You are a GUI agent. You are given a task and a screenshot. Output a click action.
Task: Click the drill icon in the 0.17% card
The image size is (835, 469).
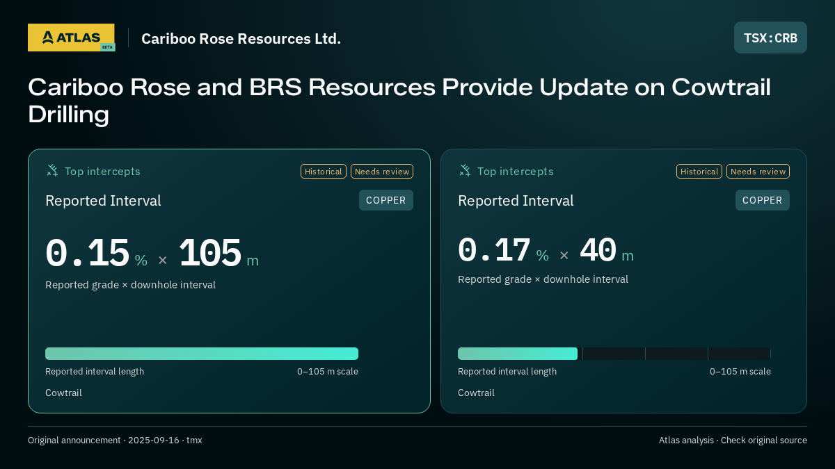(x=465, y=170)
